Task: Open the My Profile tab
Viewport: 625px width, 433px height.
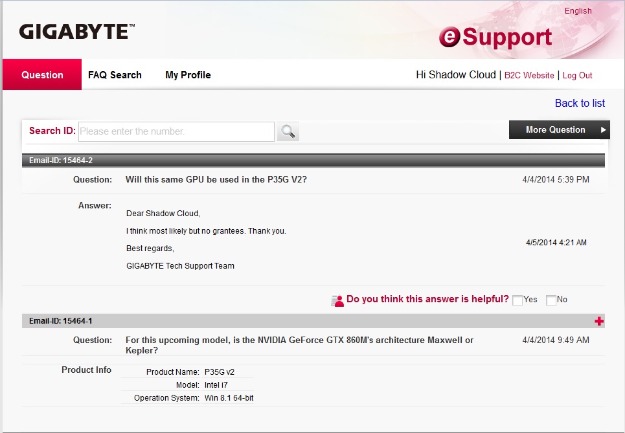Action: [188, 75]
